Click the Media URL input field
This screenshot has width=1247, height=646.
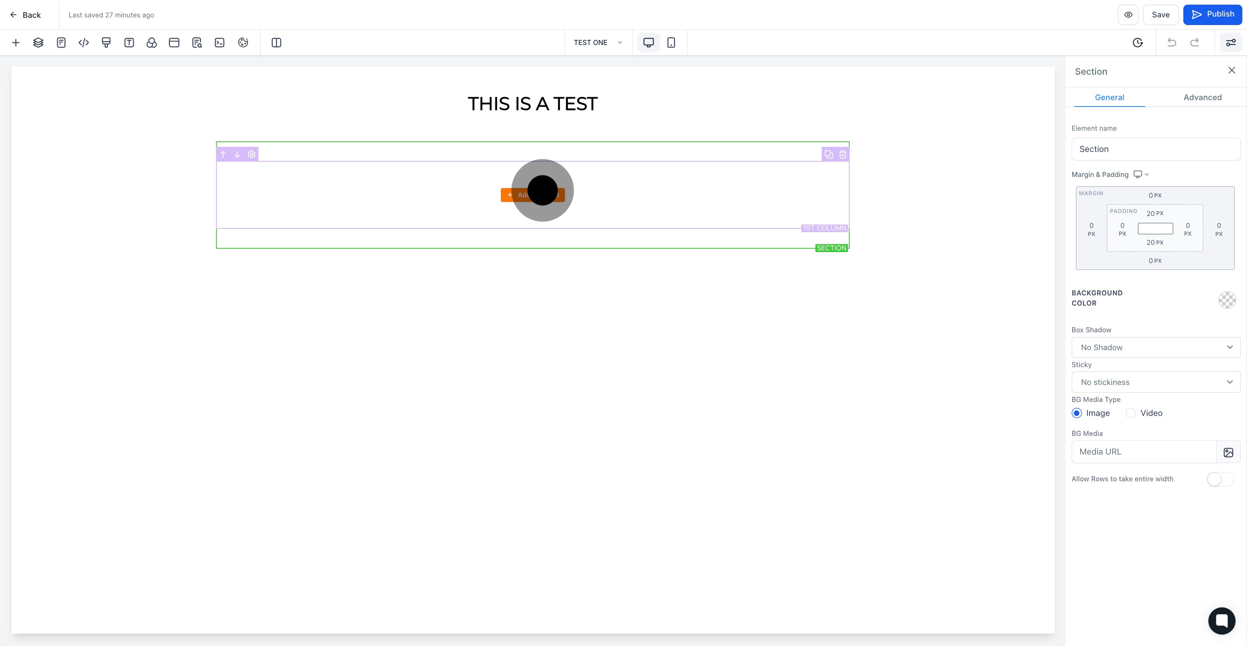pyautogui.click(x=1144, y=452)
